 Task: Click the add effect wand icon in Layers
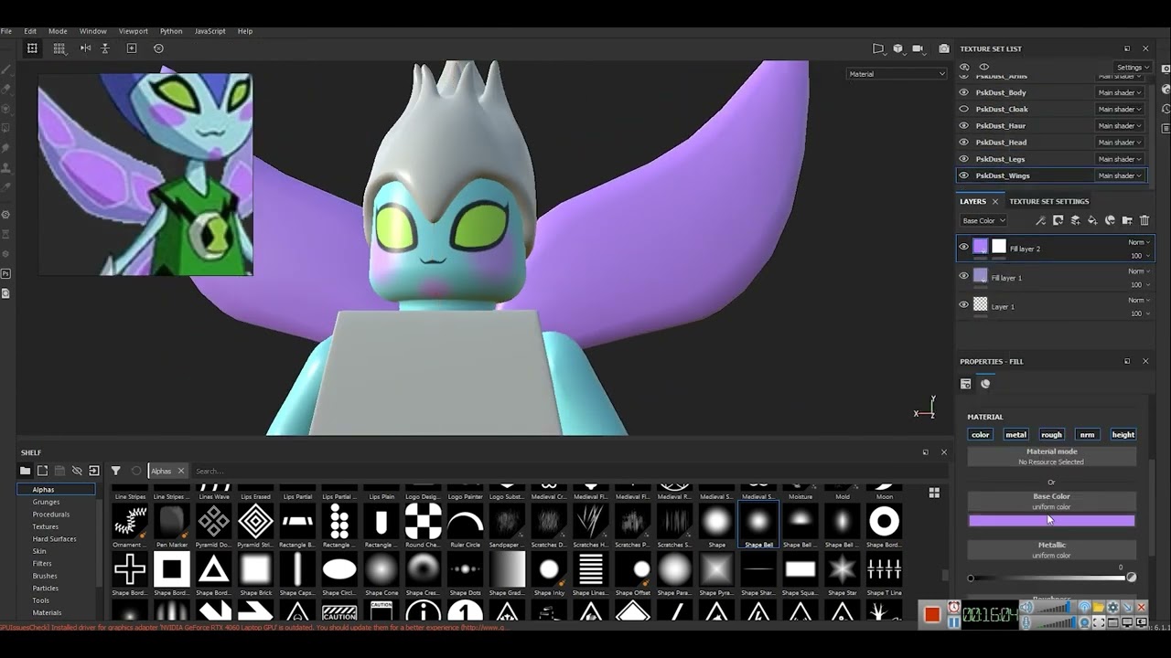[1041, 220]
